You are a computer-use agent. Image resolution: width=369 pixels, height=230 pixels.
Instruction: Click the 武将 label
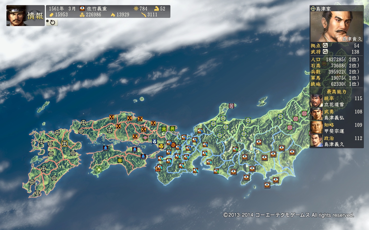coord(316,52)
